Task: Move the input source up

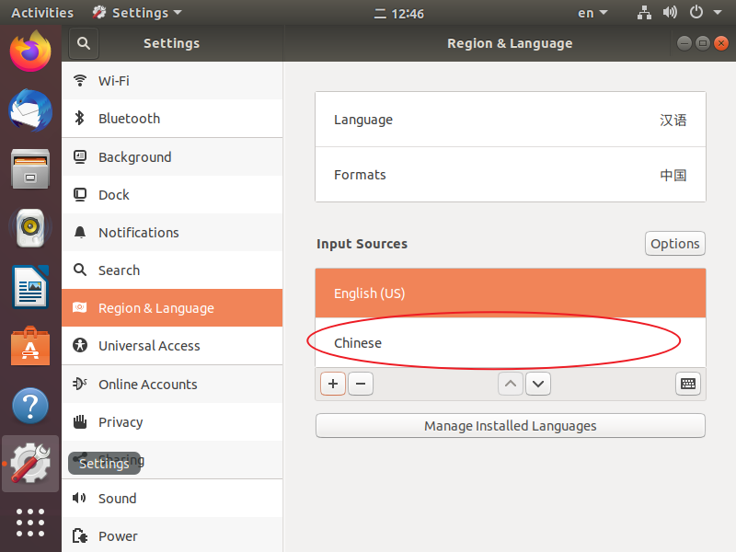Action: click(x=511, y=384)
